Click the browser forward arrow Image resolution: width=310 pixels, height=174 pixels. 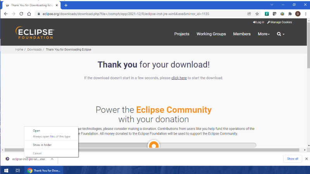(x=14, y=14)
